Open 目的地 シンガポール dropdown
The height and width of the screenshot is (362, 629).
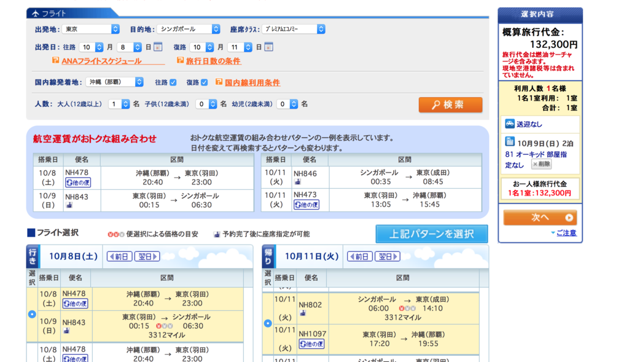tap(189, 29)
